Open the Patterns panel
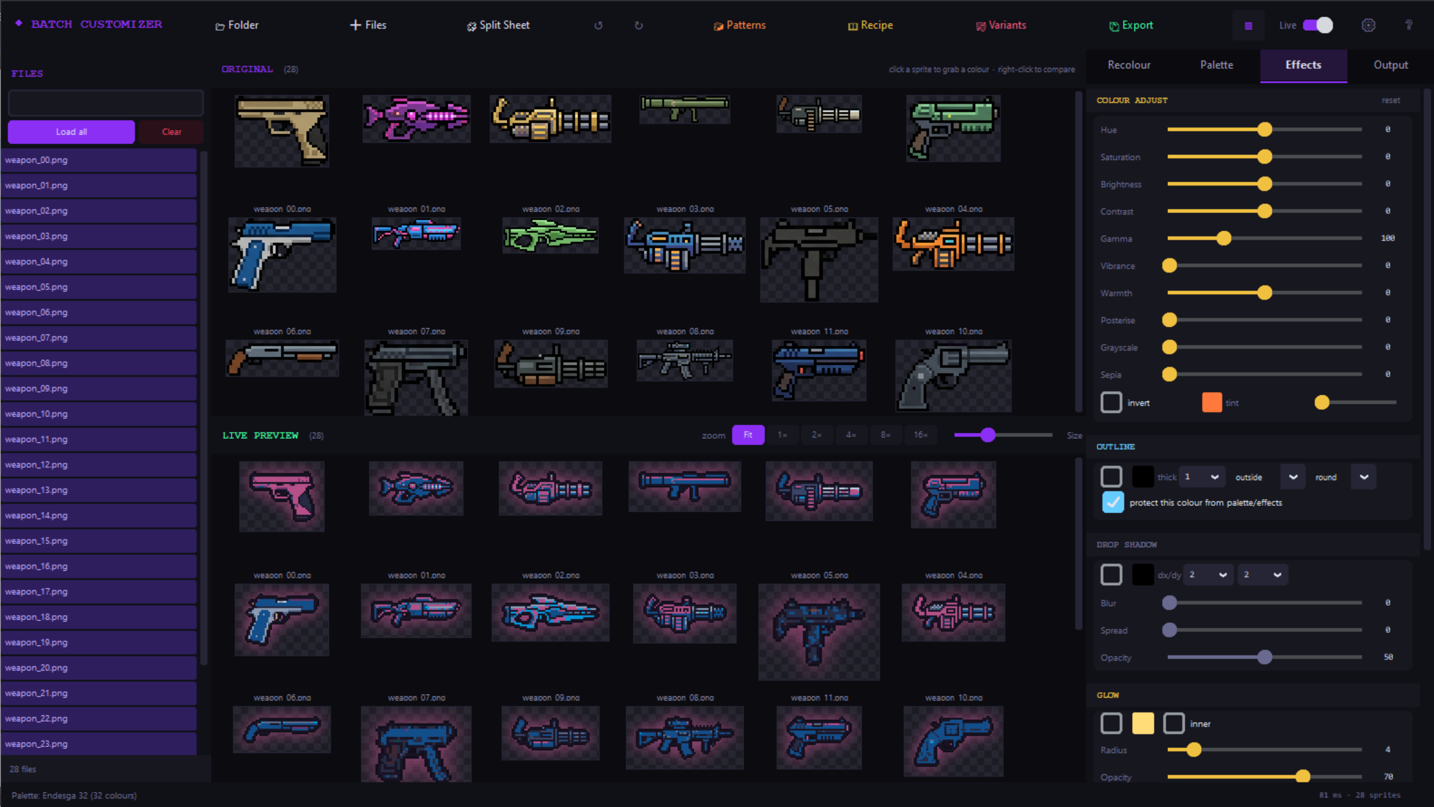 tap(739, 25)
